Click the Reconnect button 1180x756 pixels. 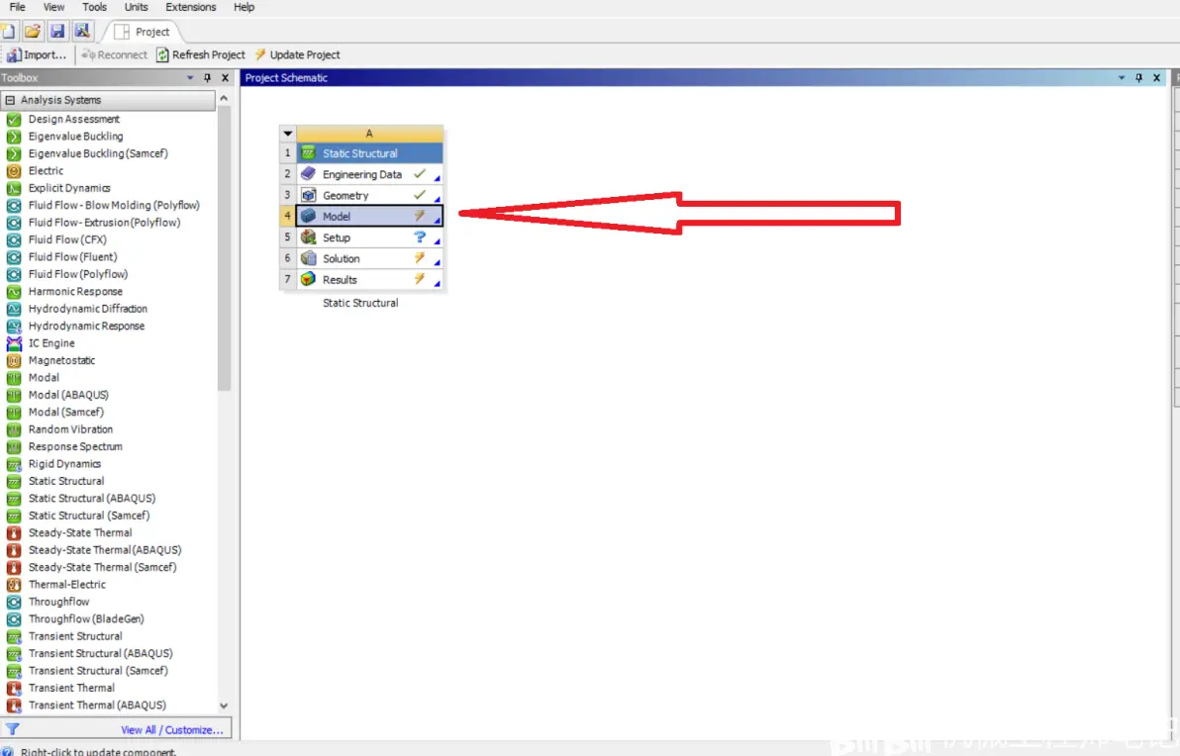[115, 54]
